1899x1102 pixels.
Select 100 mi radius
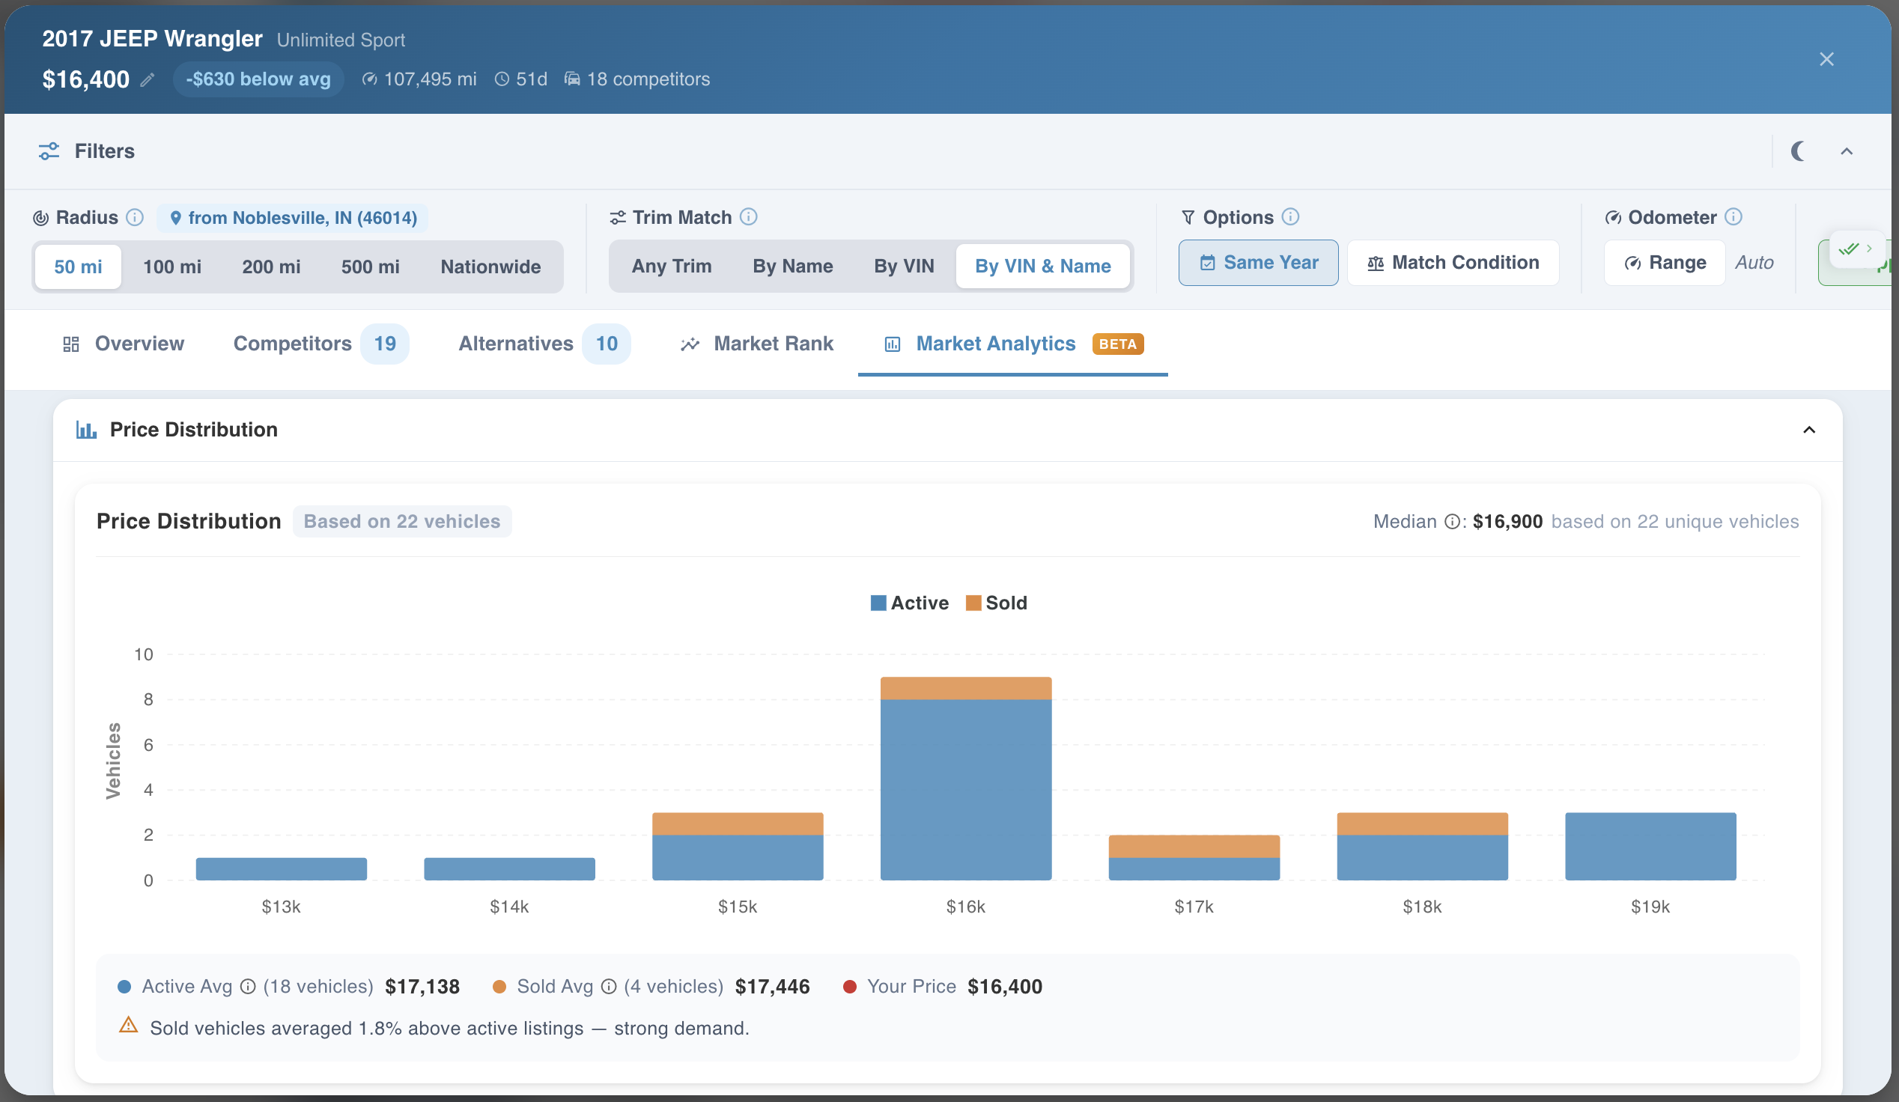click(171, 267)
